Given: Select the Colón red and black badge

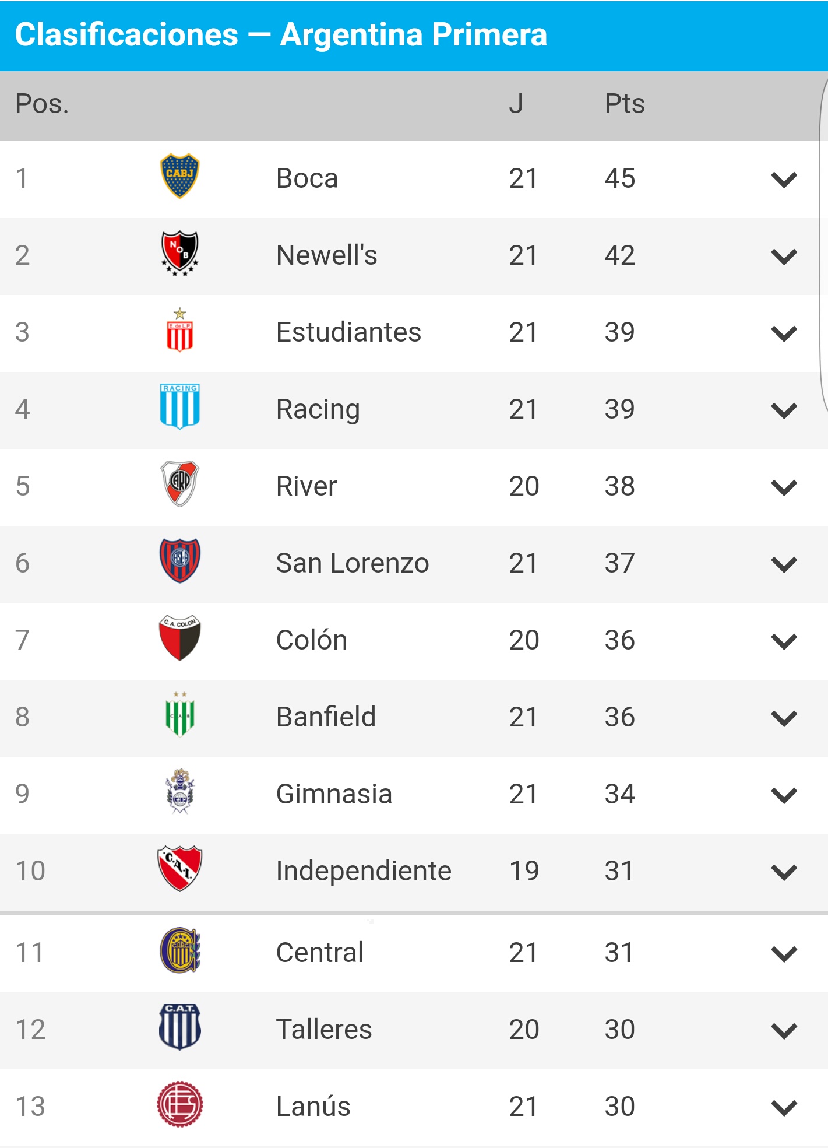Looking at the screenshot, I should click(179, 637).
